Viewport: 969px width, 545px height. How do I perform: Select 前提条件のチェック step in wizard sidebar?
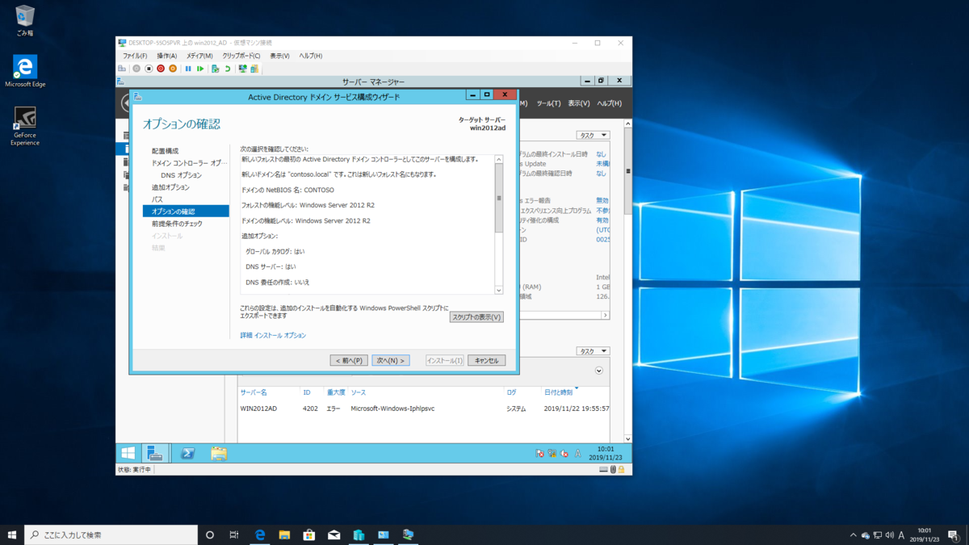[177, 224]
